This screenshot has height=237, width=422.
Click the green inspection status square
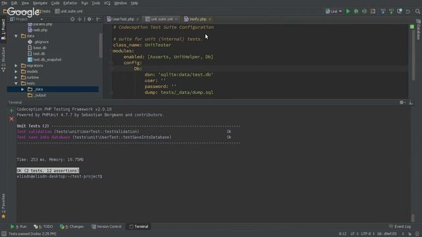[412, 26]
